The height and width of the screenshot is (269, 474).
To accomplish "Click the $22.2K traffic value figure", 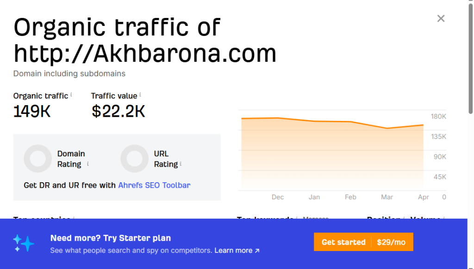I will coord(118,111).
